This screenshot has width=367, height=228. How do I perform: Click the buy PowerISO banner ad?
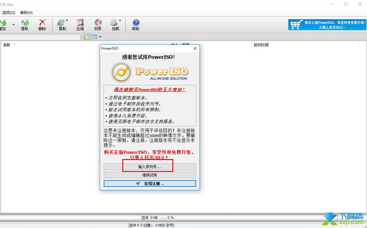(327, 25)
